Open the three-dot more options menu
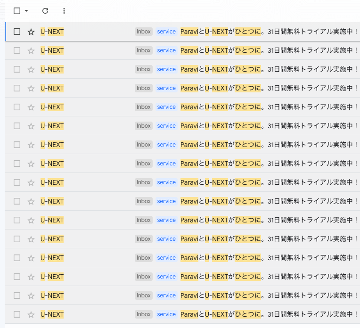 click(64, 11)
